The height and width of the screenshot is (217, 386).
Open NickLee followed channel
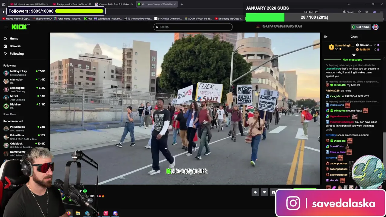[x=24, y=106]
